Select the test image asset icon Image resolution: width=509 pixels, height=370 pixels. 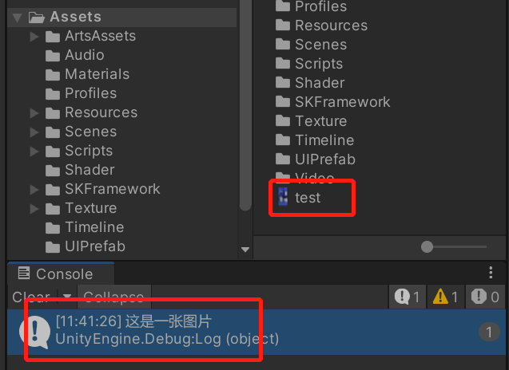click(x=281, y=197)
